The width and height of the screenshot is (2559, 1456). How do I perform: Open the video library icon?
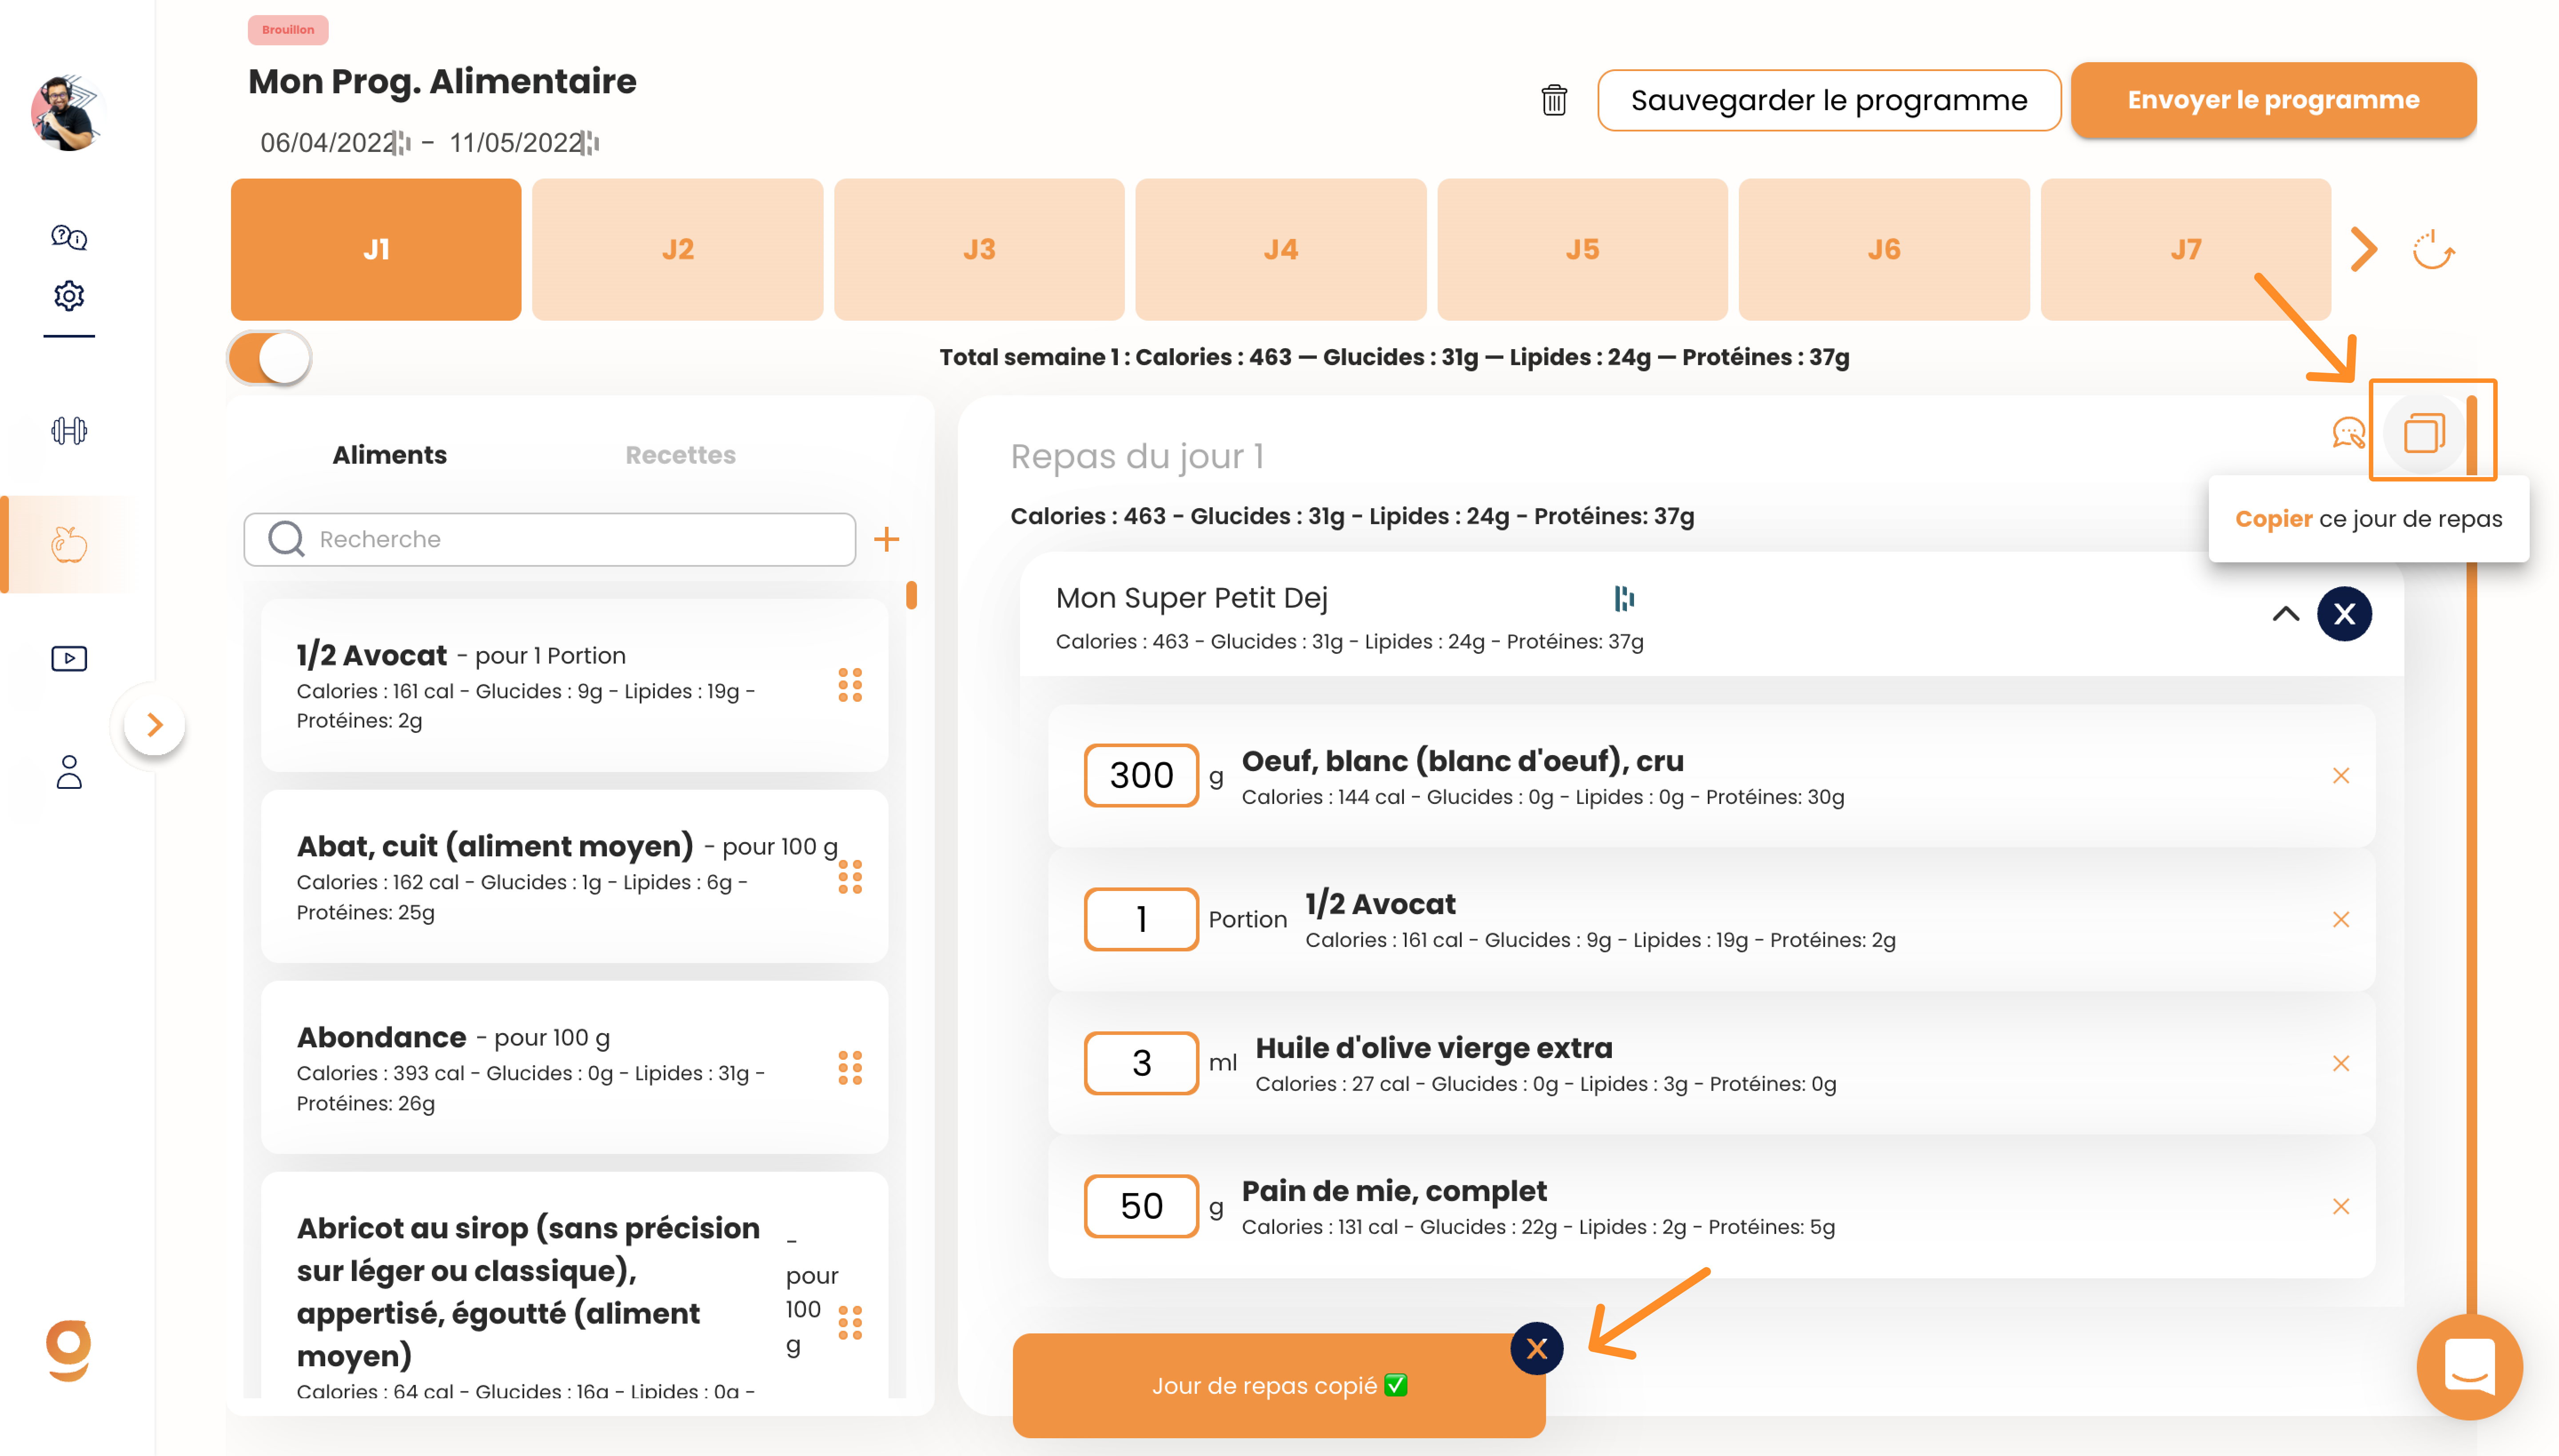[69, 658]
